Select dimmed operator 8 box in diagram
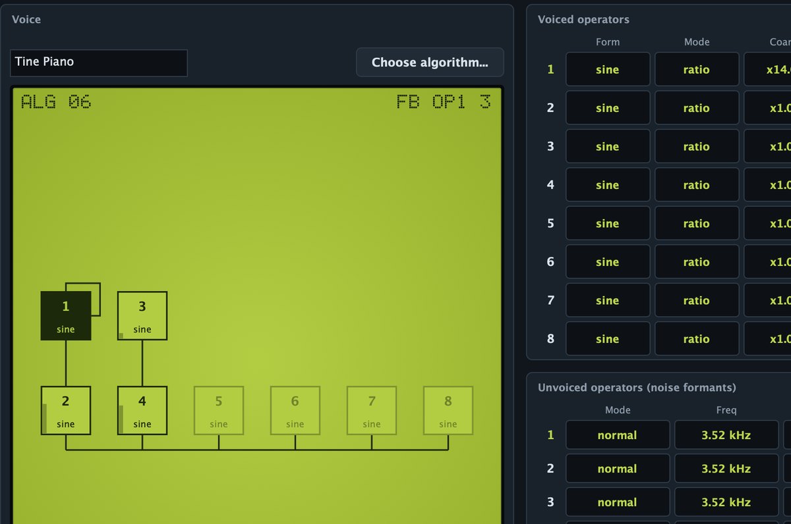This screenshot has height=524, width=791. coord(448,410)
